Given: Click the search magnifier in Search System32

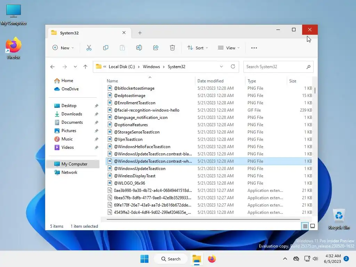Looking at the screenshot, I should click(308, 67).
